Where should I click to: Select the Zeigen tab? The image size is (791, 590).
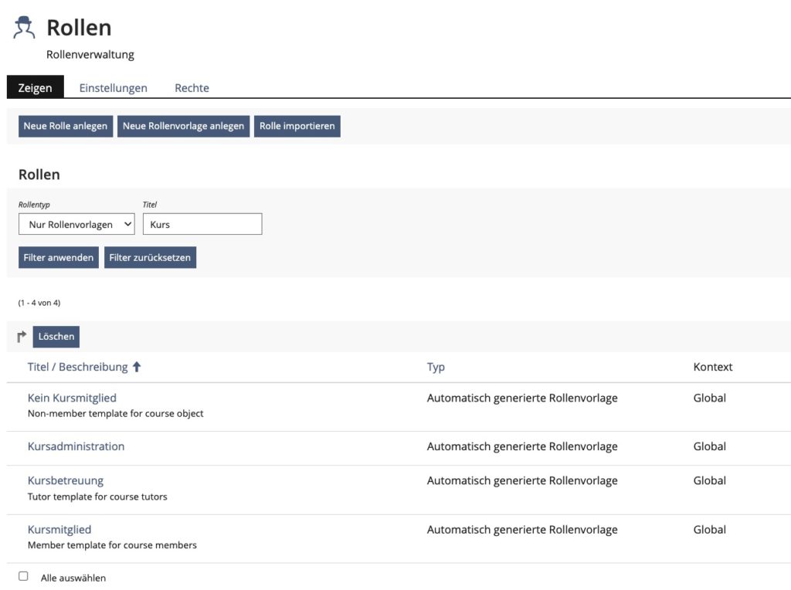click(35, 88)
